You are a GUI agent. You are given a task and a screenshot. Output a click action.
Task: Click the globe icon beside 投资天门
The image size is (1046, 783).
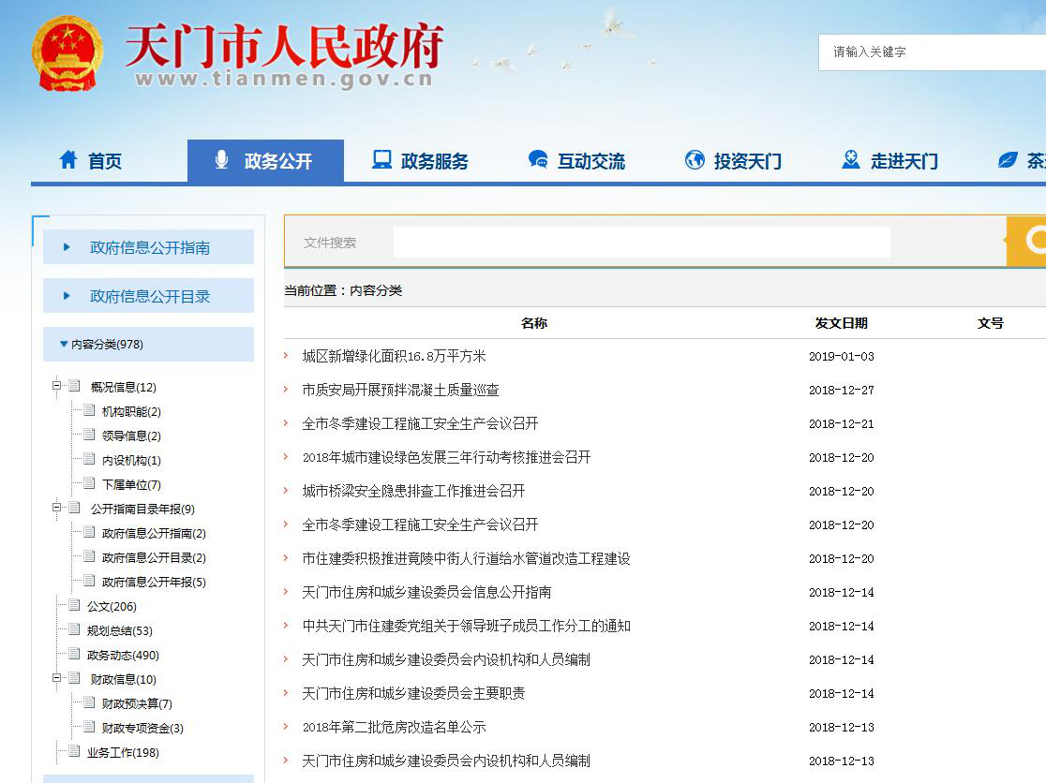coord(695,160)
